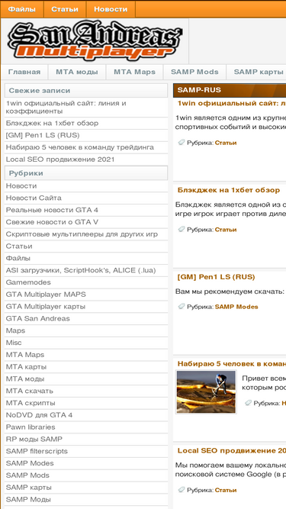Open the sidebar post Блэкджек на 1хбет обзор
The width and height of the screenshot is (286, 509).
coord(52,124)
